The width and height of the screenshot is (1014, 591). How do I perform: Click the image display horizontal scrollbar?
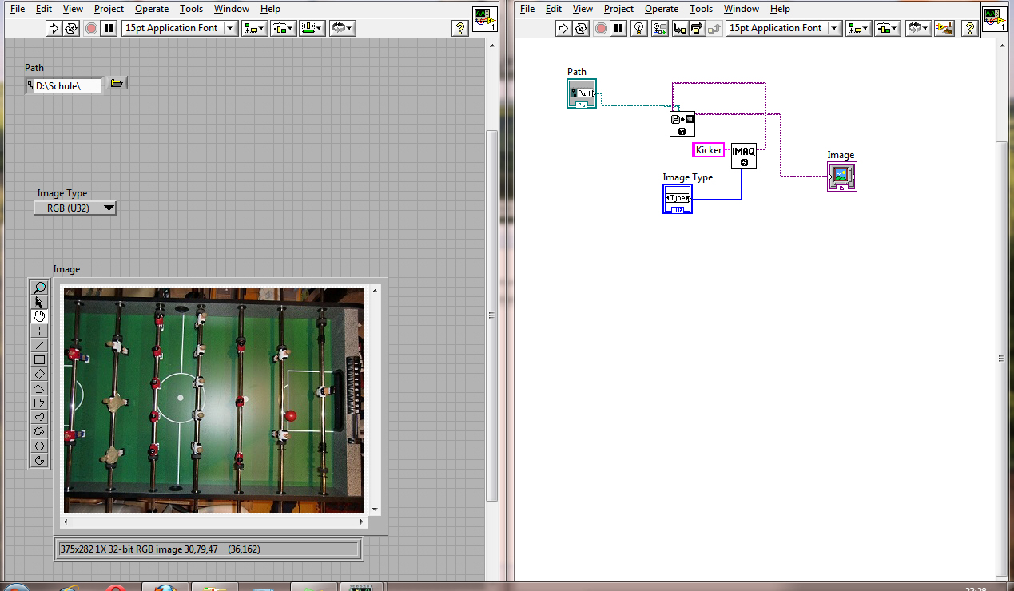point(214,522)
